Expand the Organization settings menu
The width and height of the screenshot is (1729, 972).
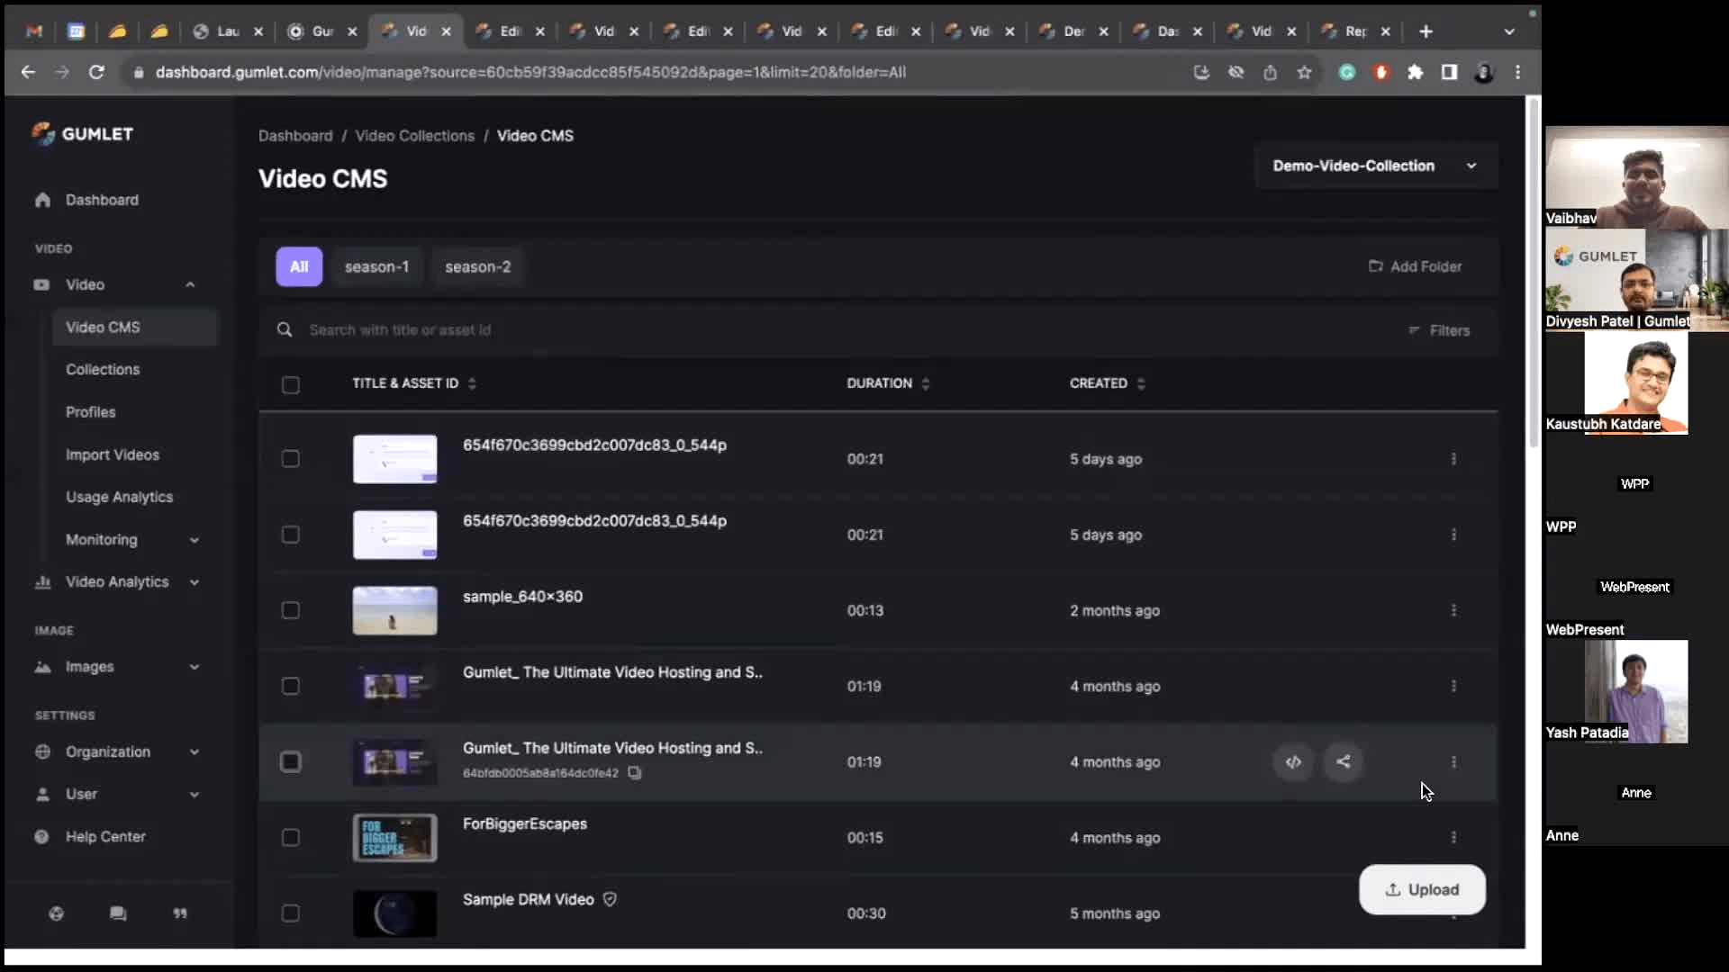(194, 751)
